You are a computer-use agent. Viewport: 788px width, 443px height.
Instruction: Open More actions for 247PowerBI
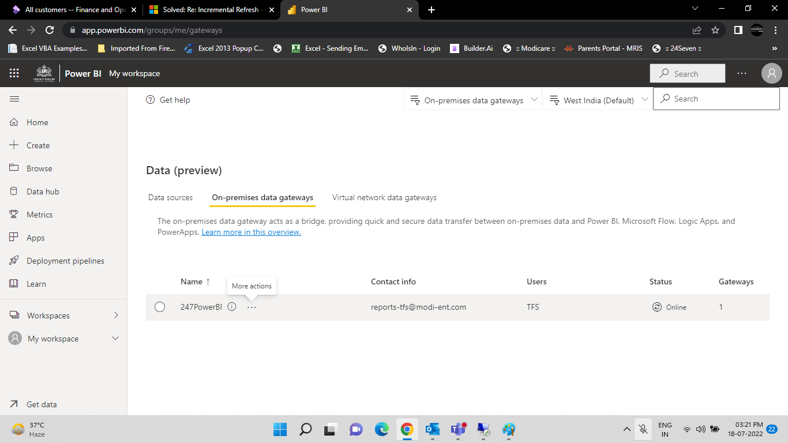pos(252,307)
